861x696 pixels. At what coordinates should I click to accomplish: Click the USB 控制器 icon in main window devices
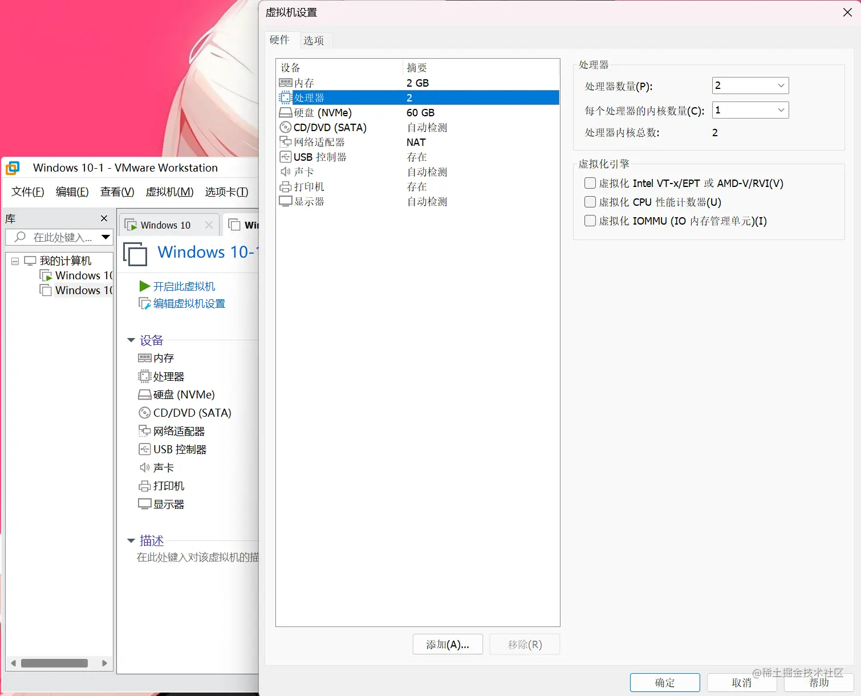(145, 449)
